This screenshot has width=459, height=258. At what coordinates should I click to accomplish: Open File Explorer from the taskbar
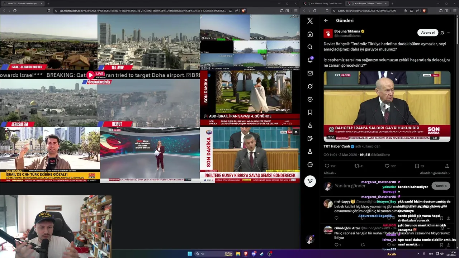click(x=238, y=254)
